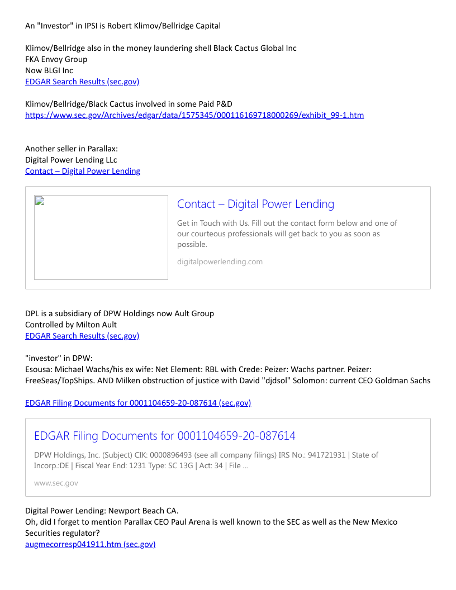Click the digitalpowerlending.com domain text
This screenshot has width=456, height=590.
point(220,262)
